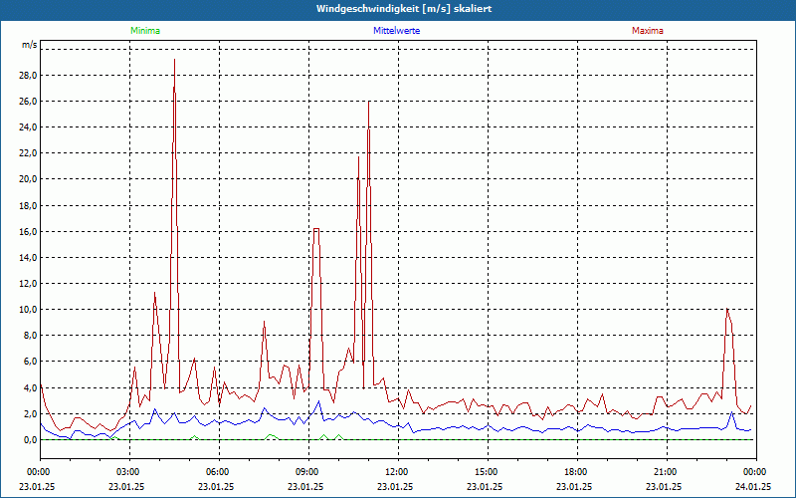Click the '24,0' y-axis value
This screenshot has height=498, width=796.
(x=27, y=127)
